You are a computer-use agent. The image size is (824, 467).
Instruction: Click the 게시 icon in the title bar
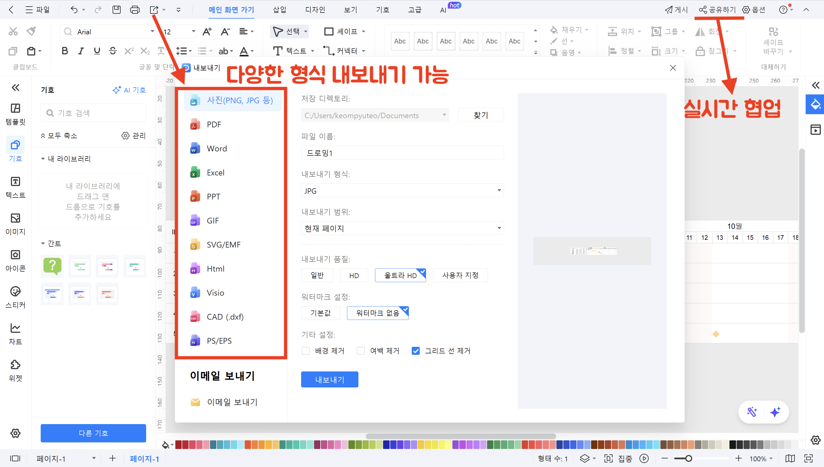(x=675, y=9)
